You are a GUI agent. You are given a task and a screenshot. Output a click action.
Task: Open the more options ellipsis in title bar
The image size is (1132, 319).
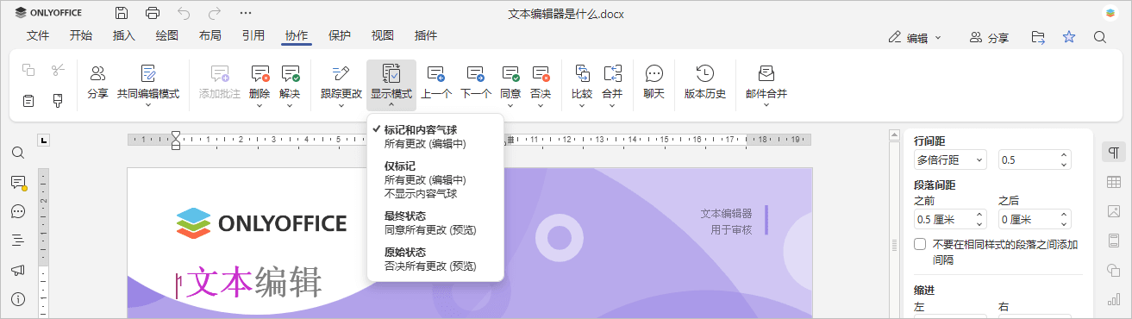[246, 13]
